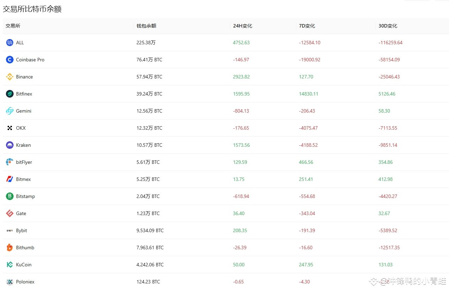Click the KuCoin logo icon
The height and width of the screenshot is (289, 449).
tap(10, 265)
